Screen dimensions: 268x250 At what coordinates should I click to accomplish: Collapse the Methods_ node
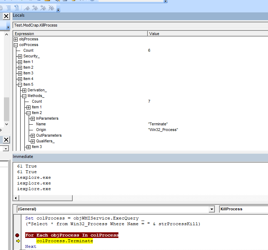tap(24, 96)
